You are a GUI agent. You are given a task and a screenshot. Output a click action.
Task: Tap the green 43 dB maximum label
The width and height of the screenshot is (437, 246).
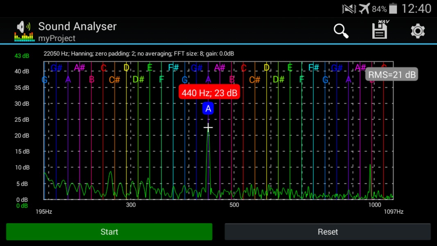[22, 56]
